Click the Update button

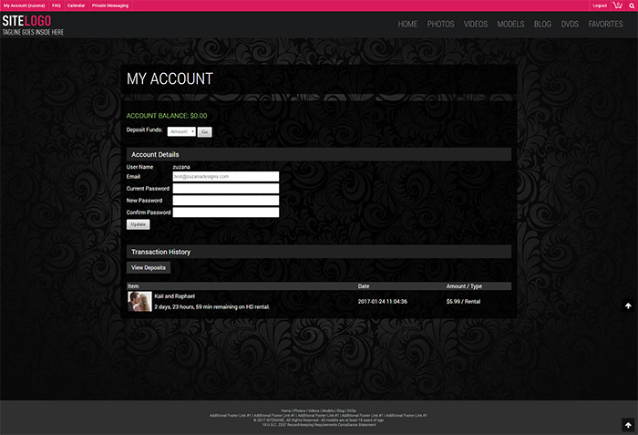138,224
